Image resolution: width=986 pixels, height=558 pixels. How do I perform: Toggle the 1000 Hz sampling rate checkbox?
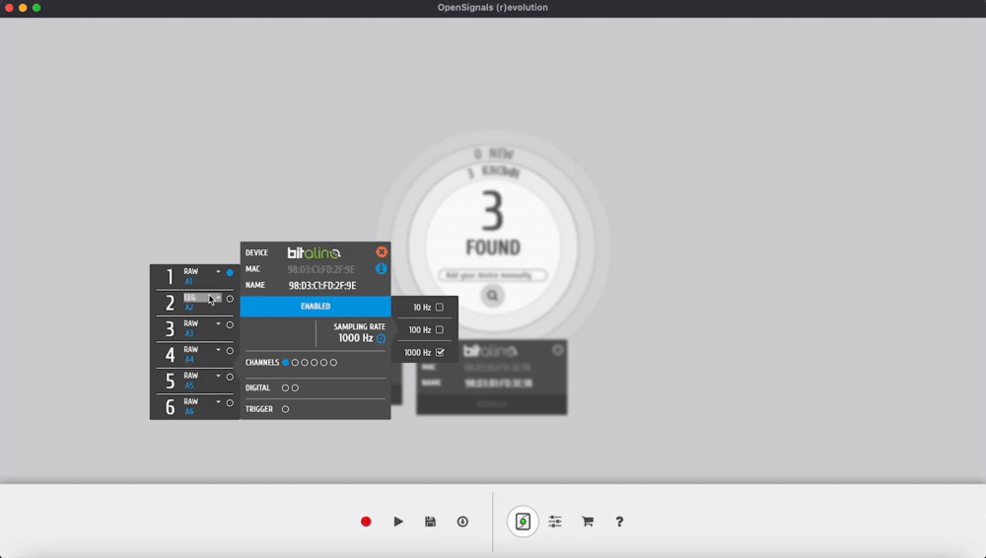coord(440,352)
